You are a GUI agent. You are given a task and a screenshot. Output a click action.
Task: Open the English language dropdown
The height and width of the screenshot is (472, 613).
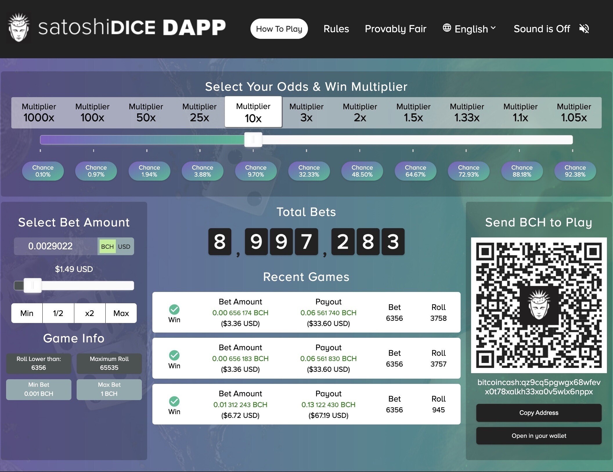[x=469, y=29]
